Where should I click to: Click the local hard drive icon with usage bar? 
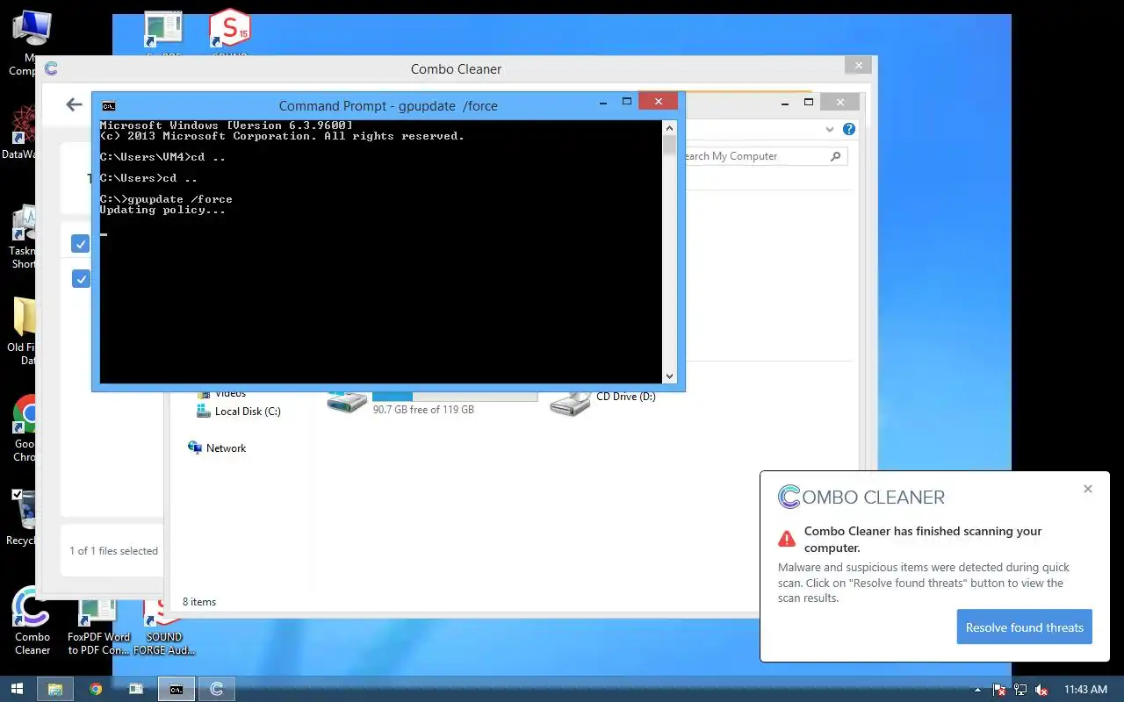[347, 403]
